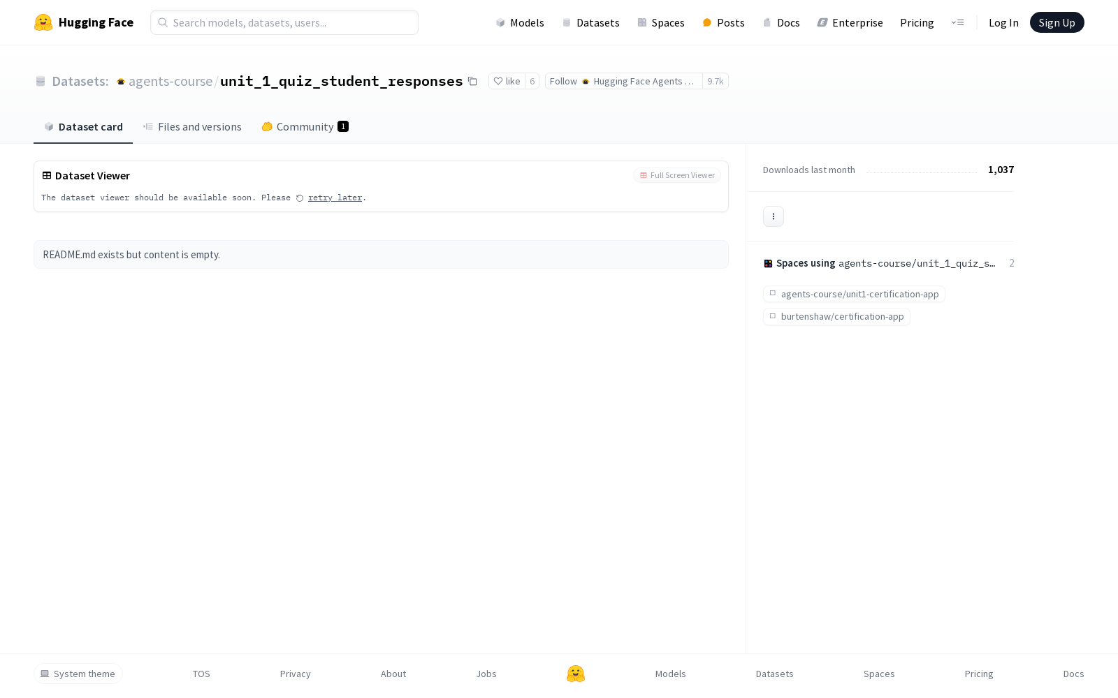Open Jobs footer link
This screenshot has height=698, width=1118.
click(x=486, y=674)
